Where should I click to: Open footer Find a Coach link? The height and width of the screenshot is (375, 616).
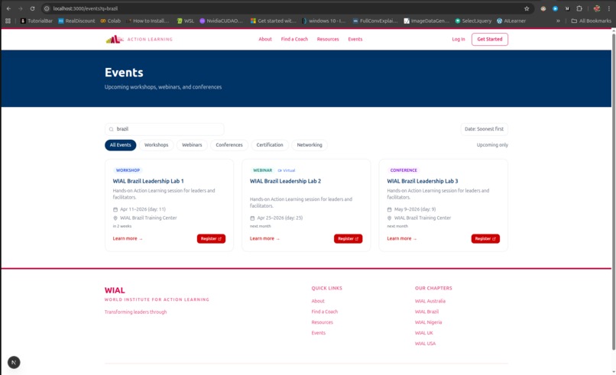325,312
